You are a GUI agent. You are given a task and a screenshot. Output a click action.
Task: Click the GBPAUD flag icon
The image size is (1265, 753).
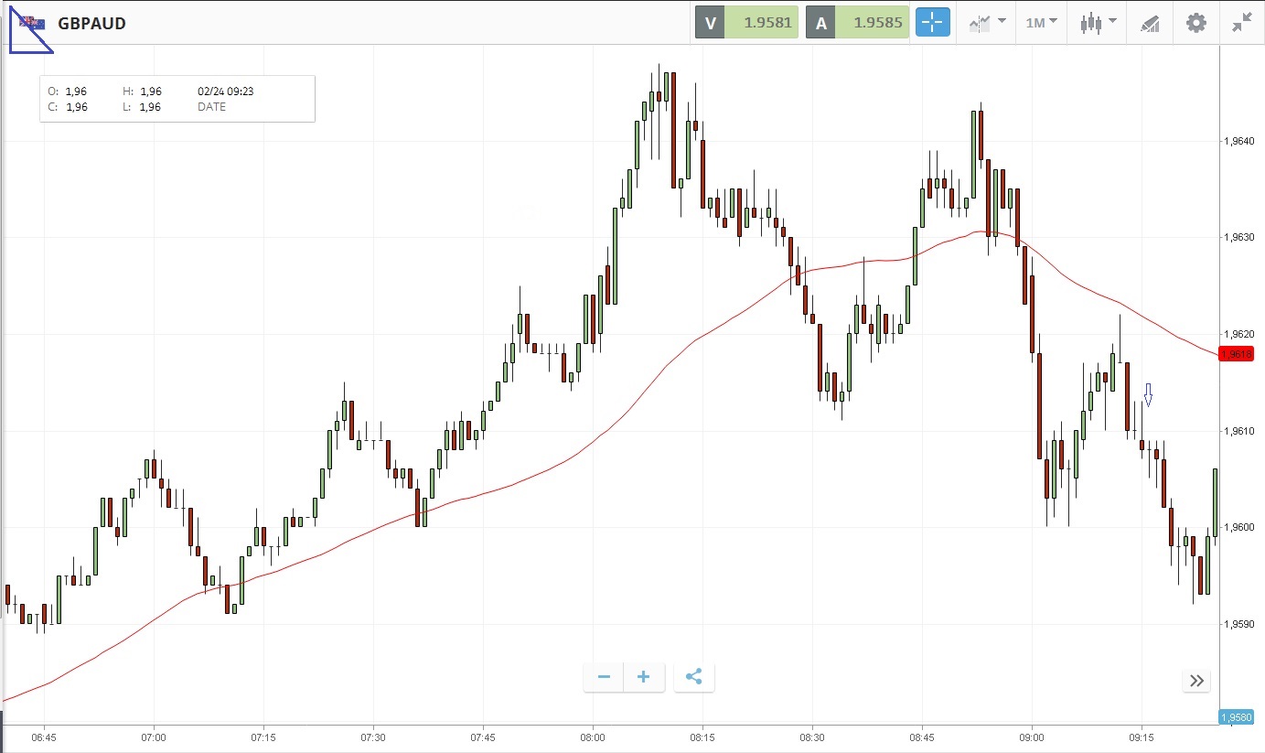pyautogui.click(x=32, y=23)
